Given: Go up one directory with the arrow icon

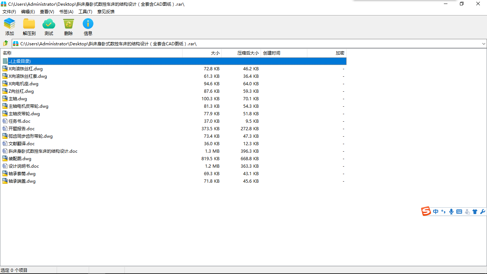Looking at the screenshot, I should click(6, 44).
